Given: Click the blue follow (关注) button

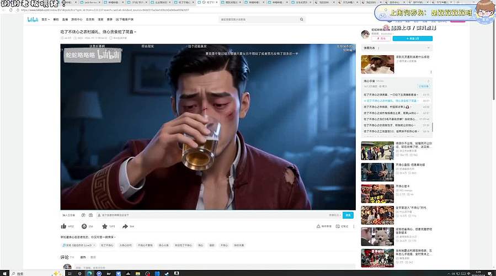Looking at the screenshot, I should click(413, 39).
